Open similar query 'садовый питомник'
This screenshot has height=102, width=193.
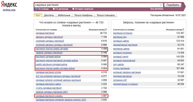122,53
